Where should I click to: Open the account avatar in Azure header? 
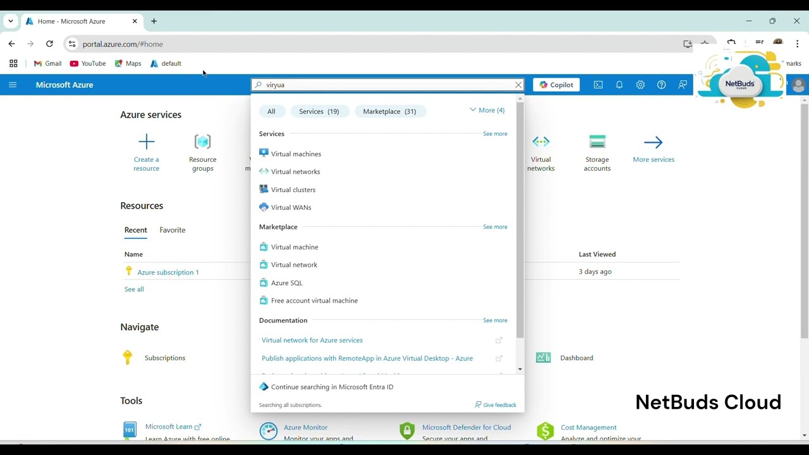coord(798,85)
